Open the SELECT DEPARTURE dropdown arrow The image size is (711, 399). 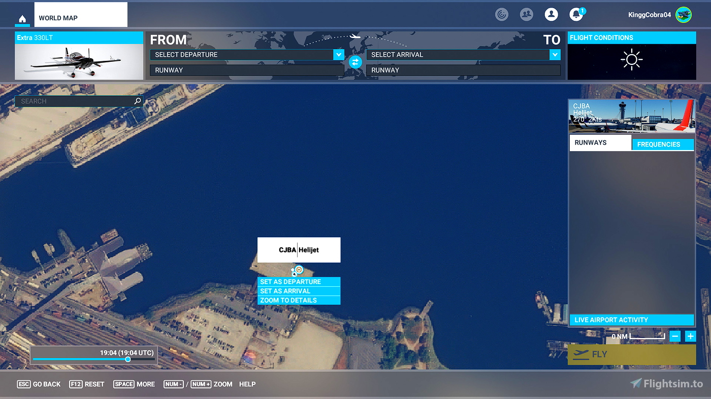339,55
